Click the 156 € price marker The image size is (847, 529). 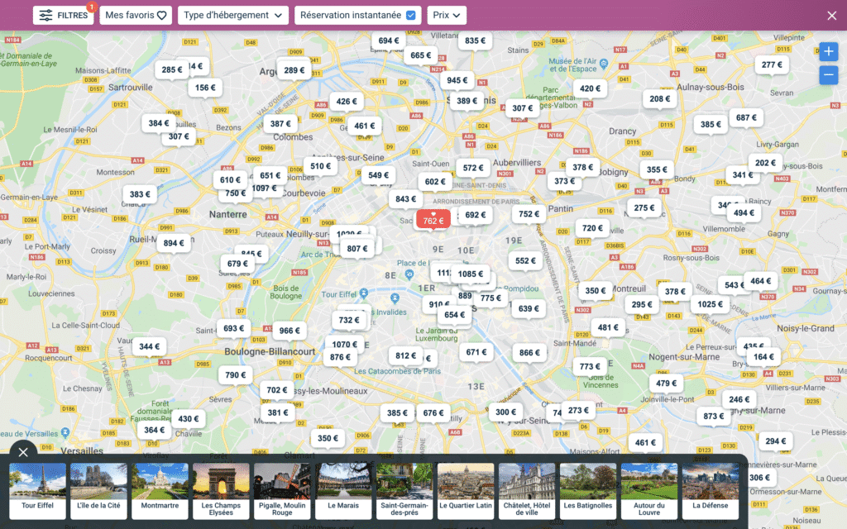click(x=203, y=87)
